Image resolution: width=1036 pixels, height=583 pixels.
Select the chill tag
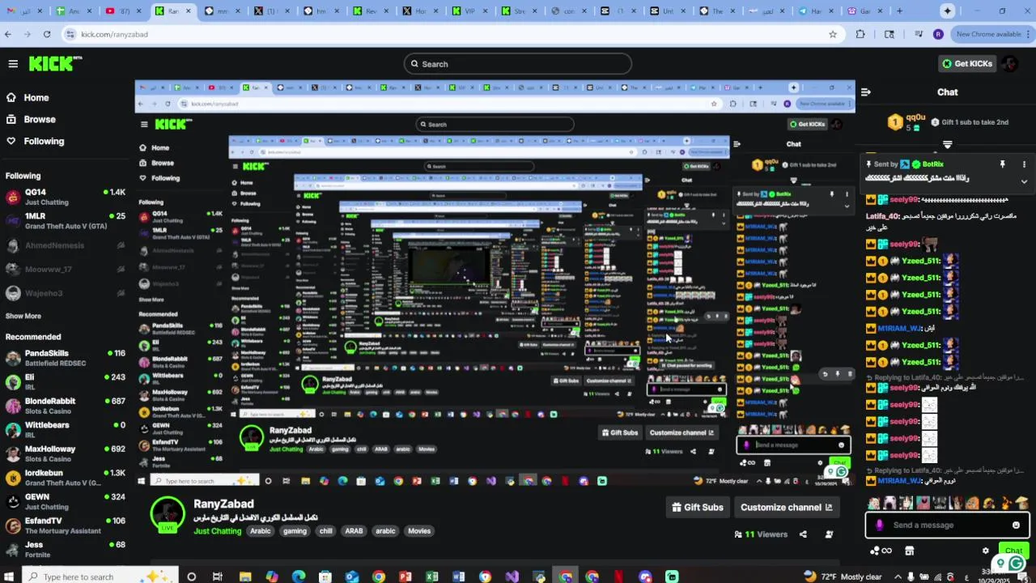(325, 531)
